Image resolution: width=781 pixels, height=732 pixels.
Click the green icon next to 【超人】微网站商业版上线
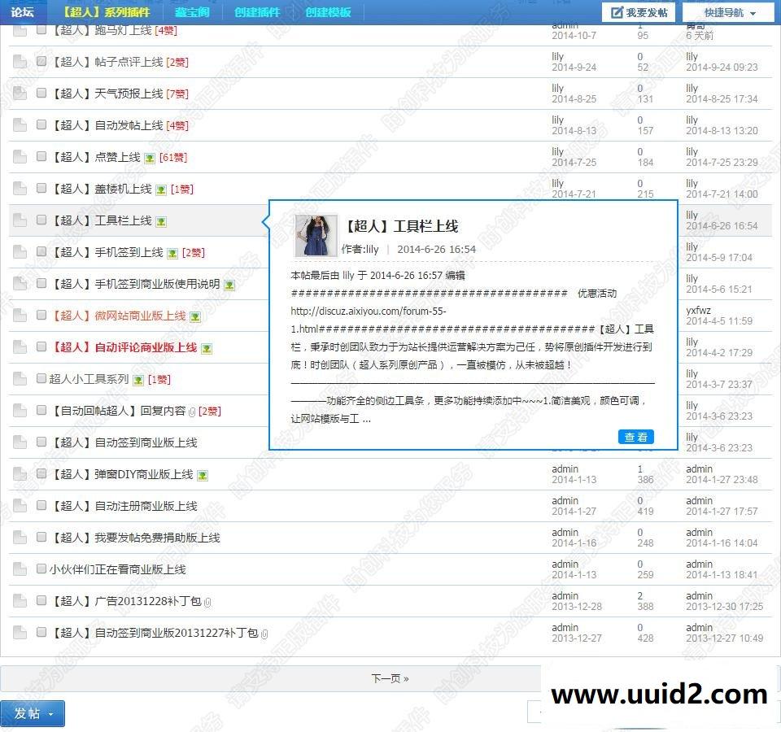click(194, 317)
